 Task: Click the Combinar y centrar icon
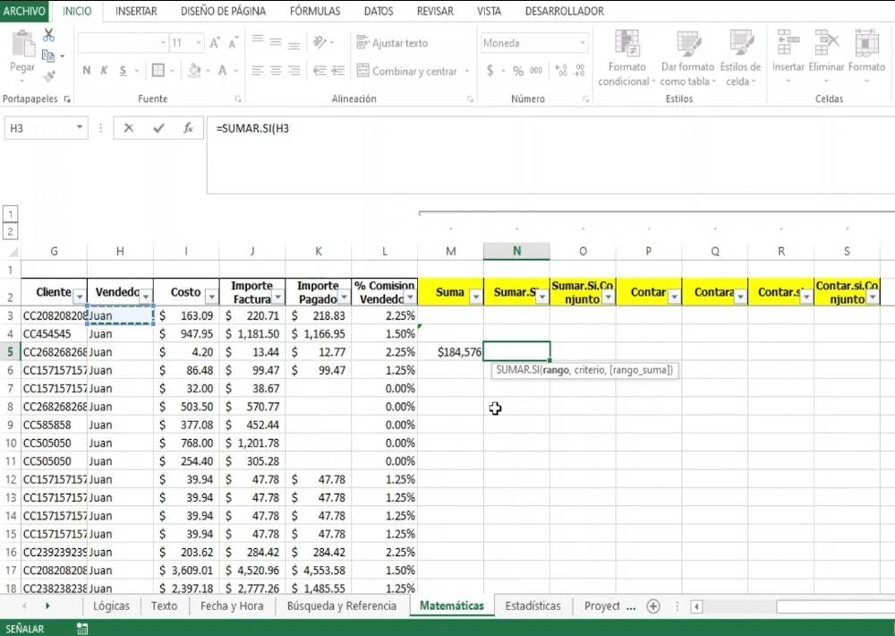364,70
